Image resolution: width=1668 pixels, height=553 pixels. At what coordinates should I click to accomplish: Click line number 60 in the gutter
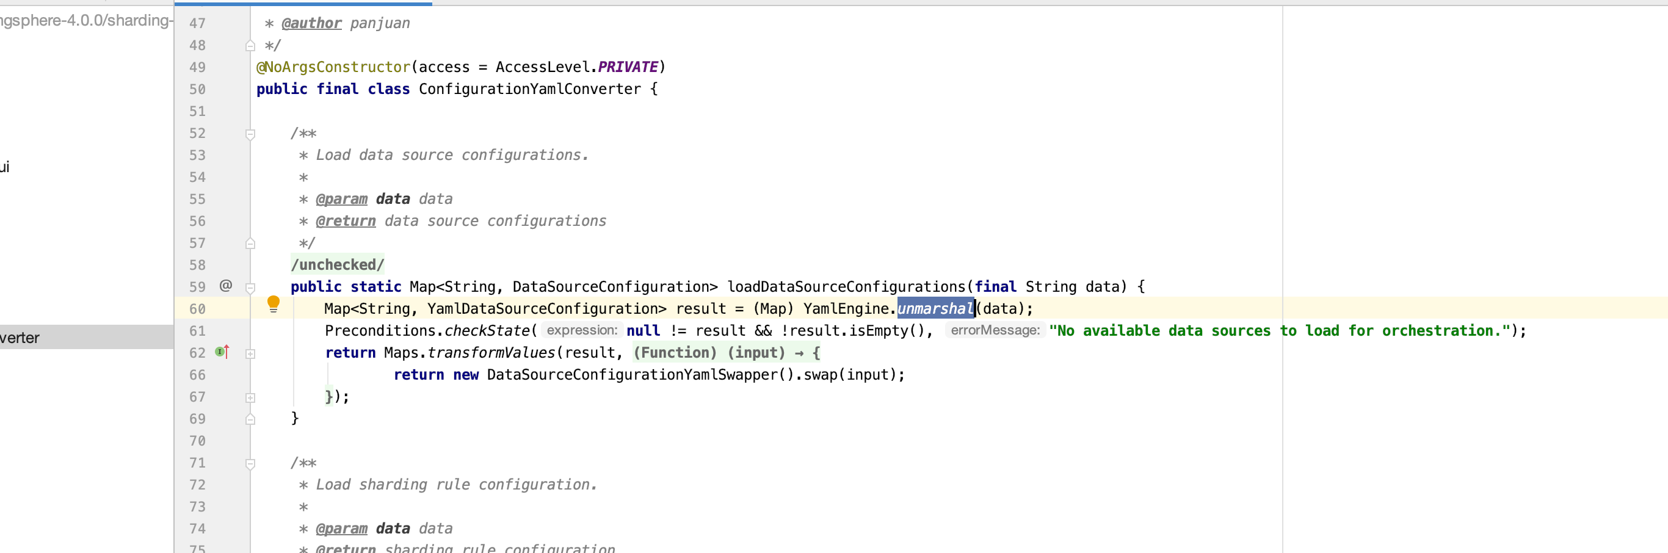[197, 309]
